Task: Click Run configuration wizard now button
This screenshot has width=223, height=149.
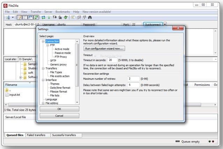Action: (104, 49)
